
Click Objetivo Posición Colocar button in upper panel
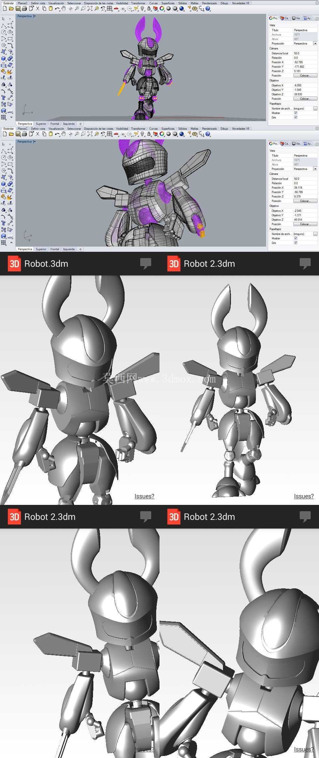(305, 99)
